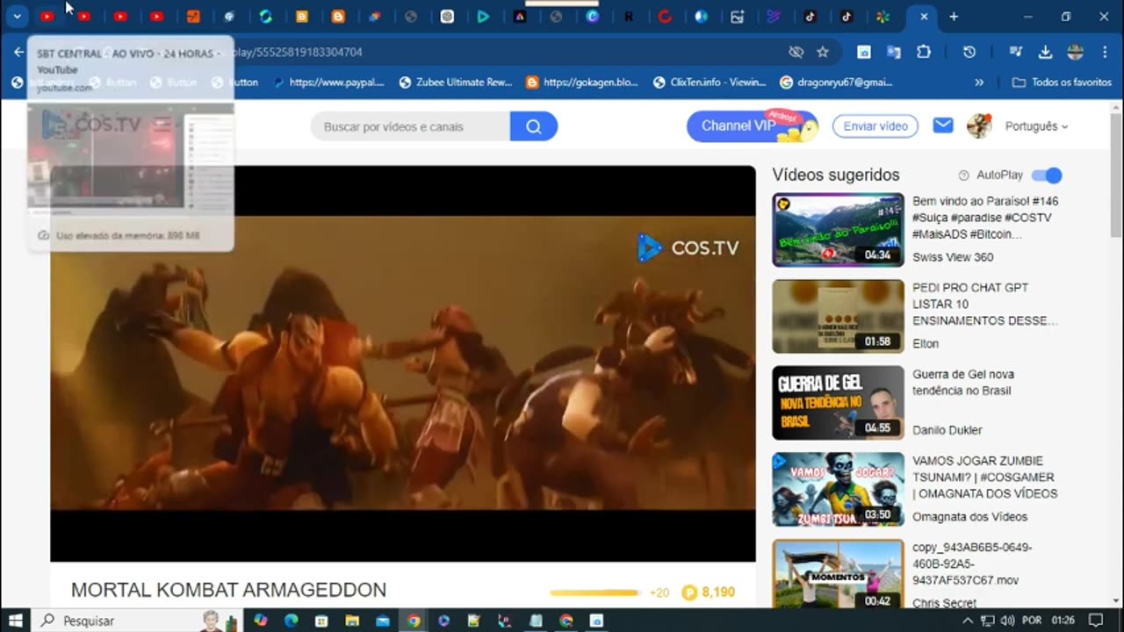Open the Zumbi Tsunami video thumbnail
Viewport: 1124px width, 632px height.
838,489
